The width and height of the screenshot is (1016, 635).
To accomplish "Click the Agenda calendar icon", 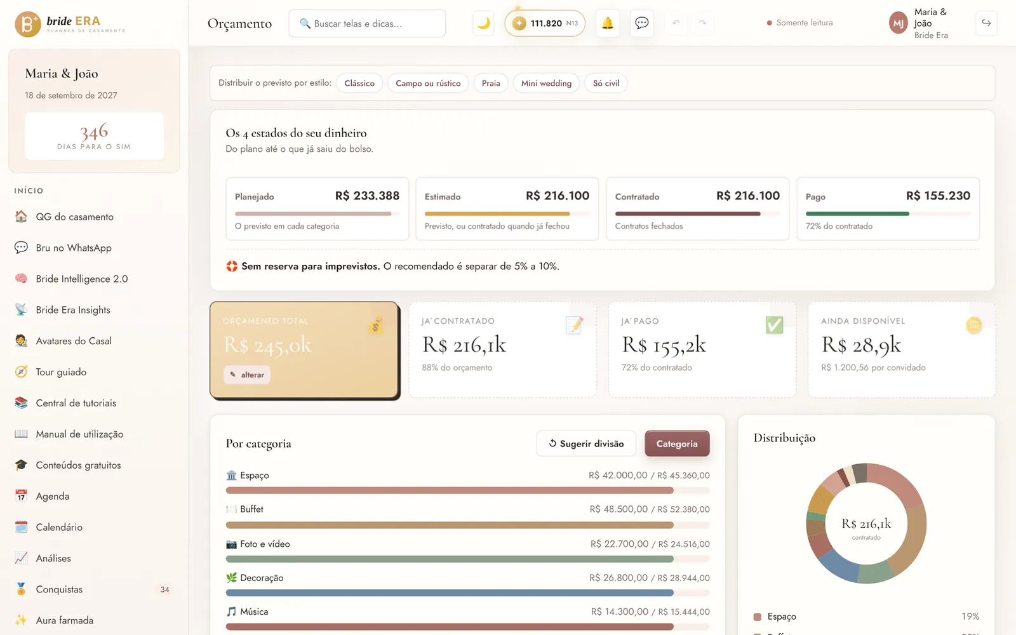I will pos(21,496).
